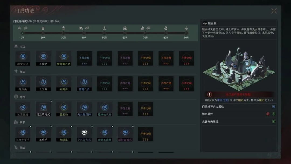Expand the arrow on 精卫填海式

click(x=51, y=101)
